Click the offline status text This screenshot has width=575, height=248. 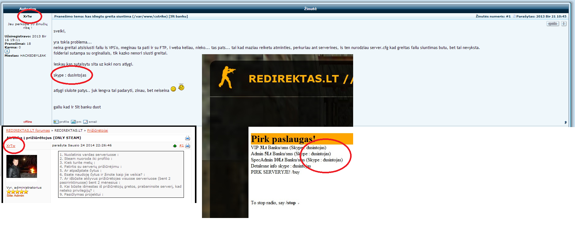(28, 122)
